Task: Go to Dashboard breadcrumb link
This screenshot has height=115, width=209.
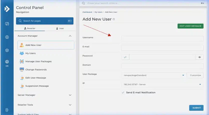Action: coord(87,12)
